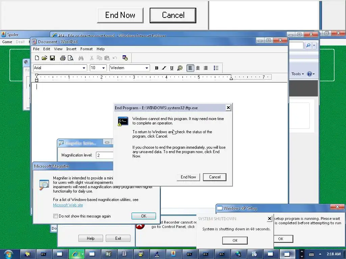
Task: Open the View menu in WordPad
Action: pyautogui.click(x=58, y=49)
